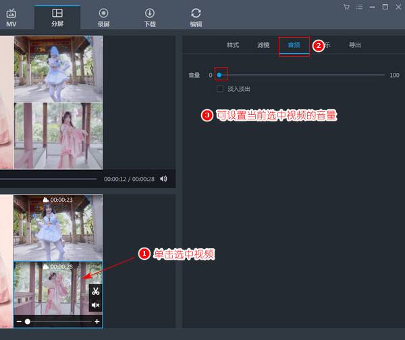This screenshot has height=340, width=405.
Task: Select the 00:00:23 video clip thumbnail
Action: coord(58,228)
